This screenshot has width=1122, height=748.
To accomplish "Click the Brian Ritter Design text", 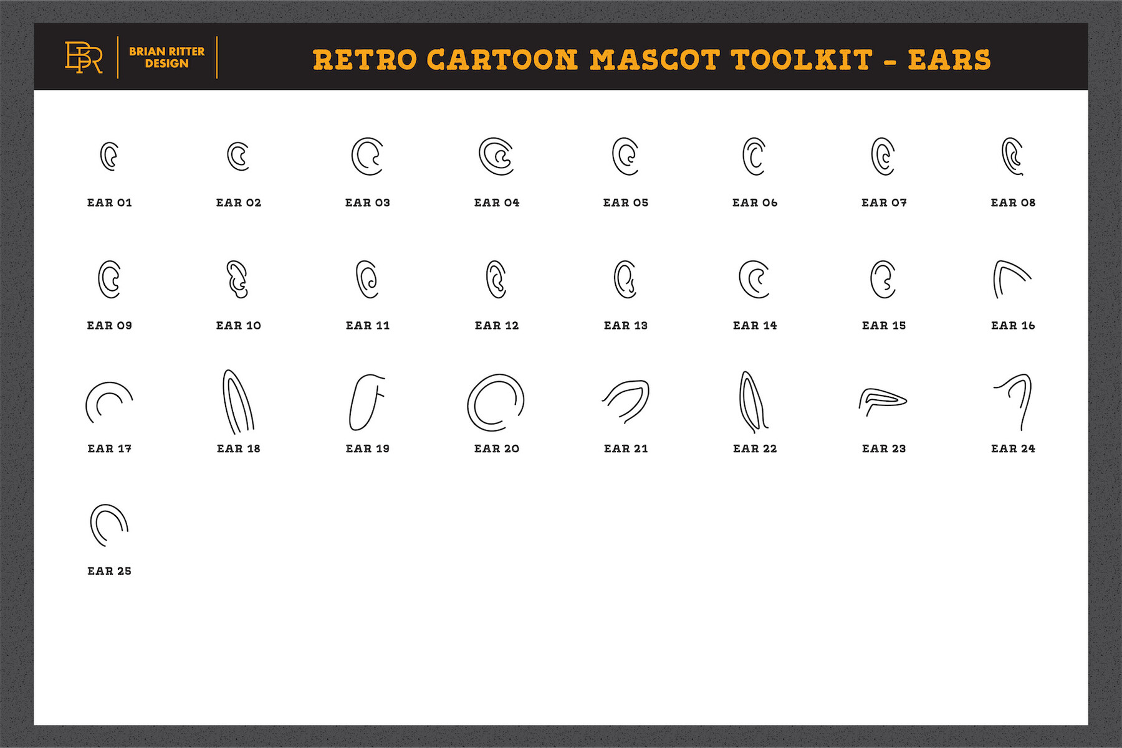I will click(166, 57).
